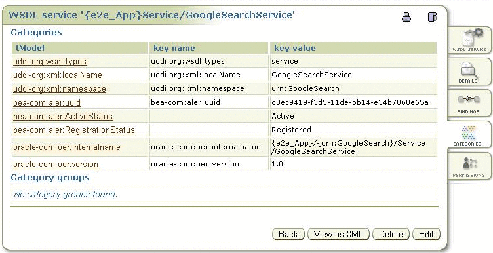Open the Details side tab

(469, 71)
